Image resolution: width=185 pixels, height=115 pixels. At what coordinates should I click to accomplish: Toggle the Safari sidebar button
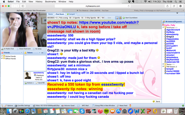pos(23,6)
